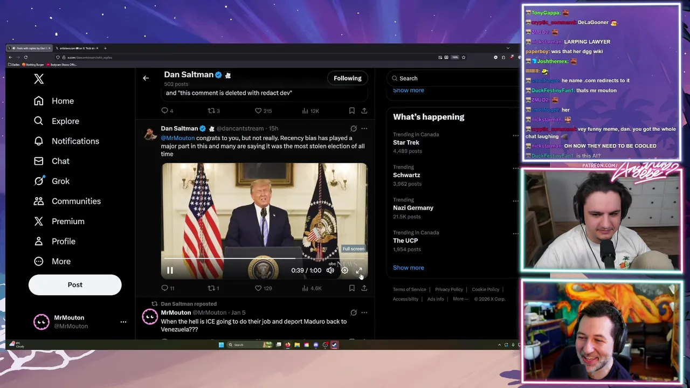The image size is (690, 388).
Task: Repost the Recency bias post
Action: pyautogui.click(x=213, y=288)
